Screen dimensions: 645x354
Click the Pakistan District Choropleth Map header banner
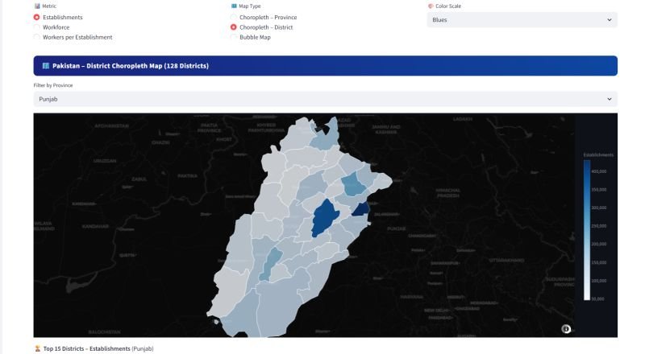tap(325, 66)
